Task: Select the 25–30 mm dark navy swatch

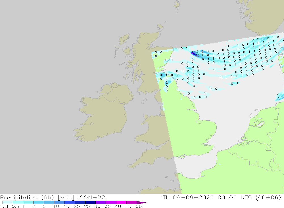Action: [90, 202]
